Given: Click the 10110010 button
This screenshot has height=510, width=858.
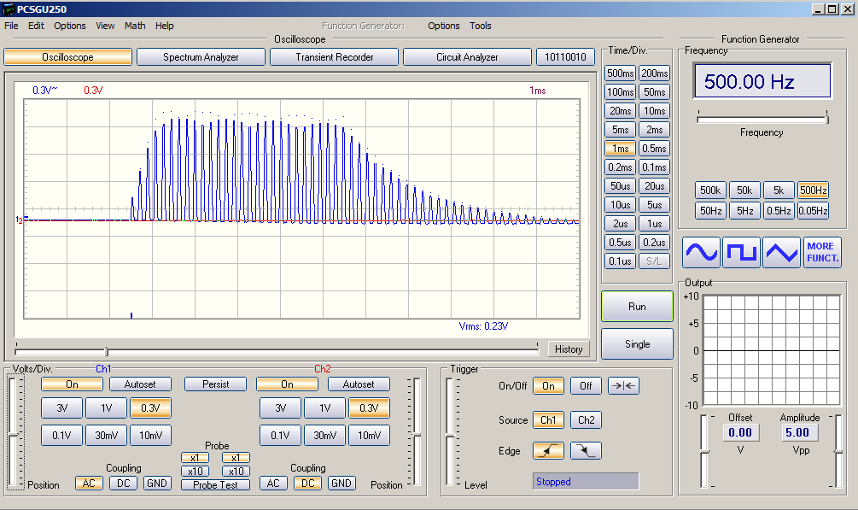Looking at the screenshot, I should click(x=565, y=57).
